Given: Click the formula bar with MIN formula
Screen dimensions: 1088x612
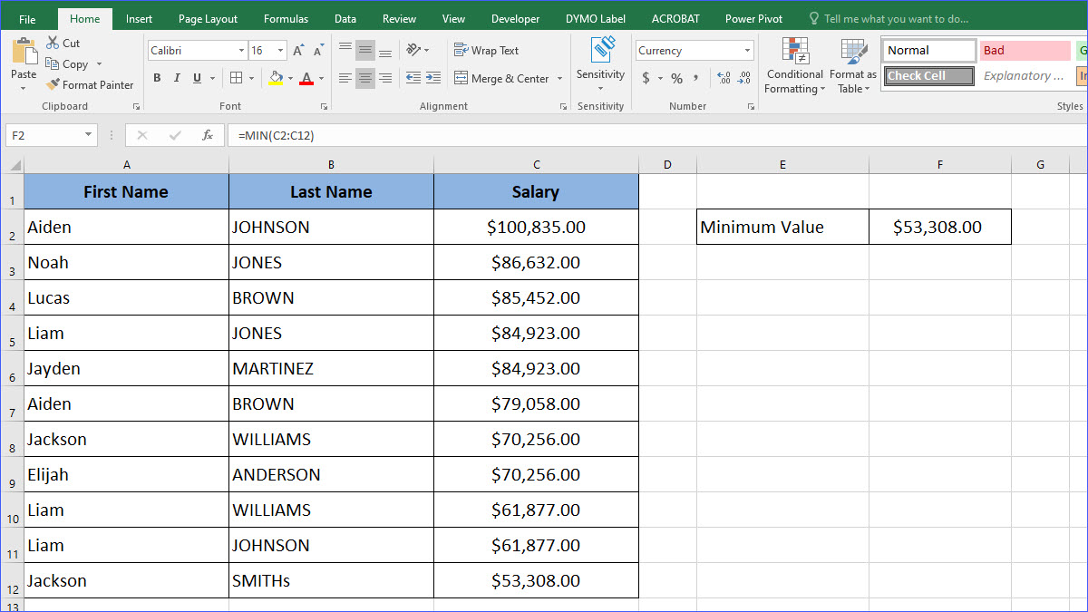Looking at the screenshot, I should point(657,135).
